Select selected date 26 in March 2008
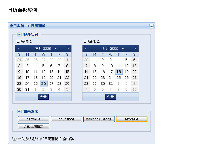The image size is (216, 156). (44, 83)
